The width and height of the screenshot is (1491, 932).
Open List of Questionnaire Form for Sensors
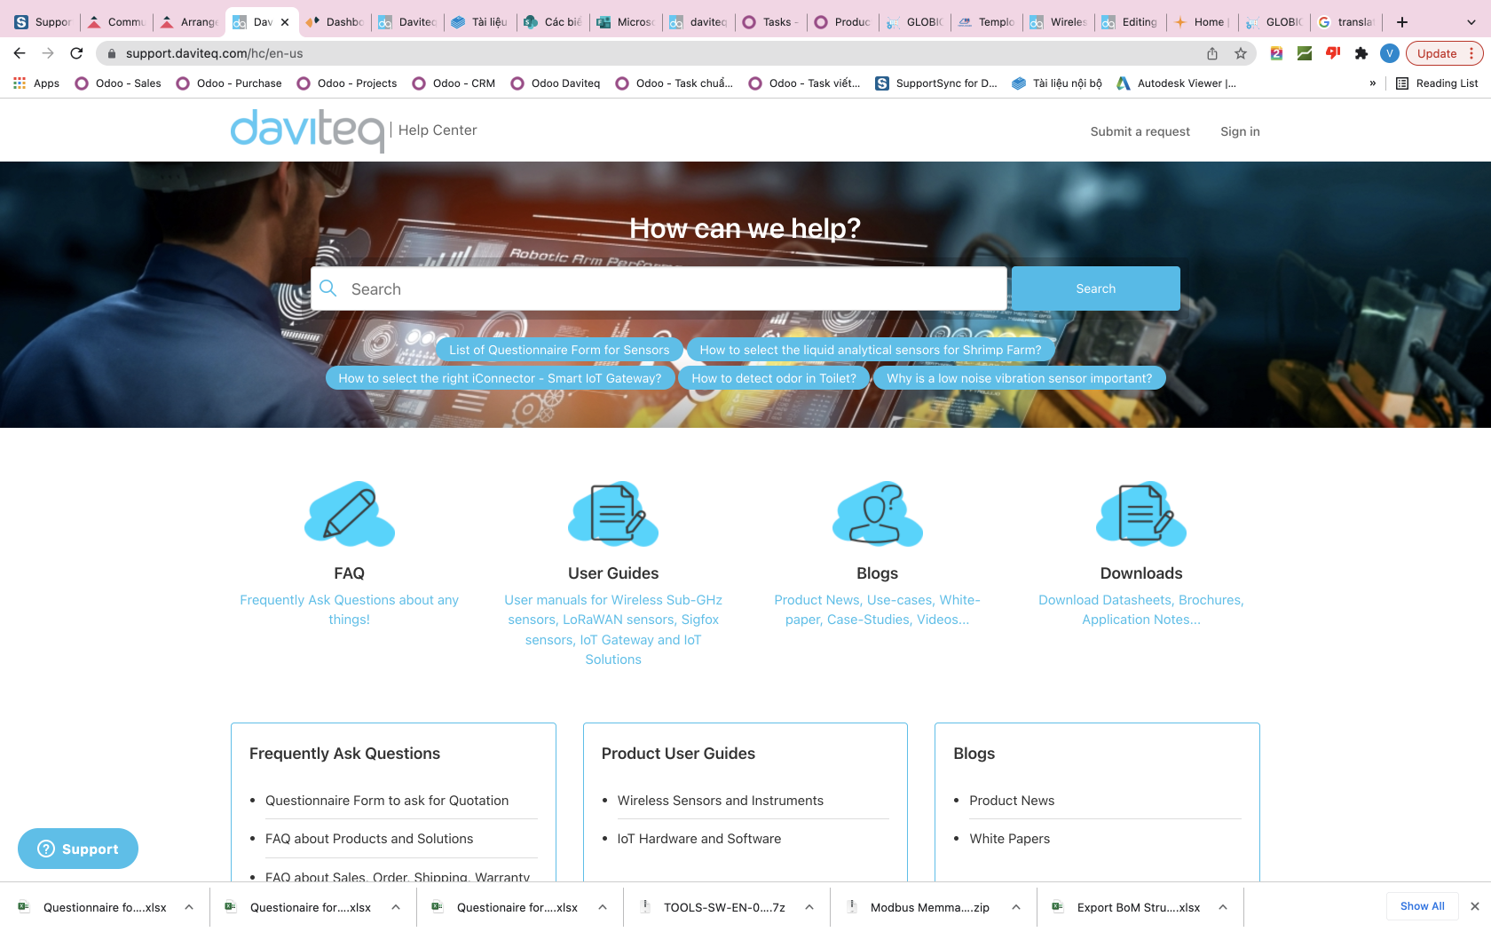coord(559,350)
